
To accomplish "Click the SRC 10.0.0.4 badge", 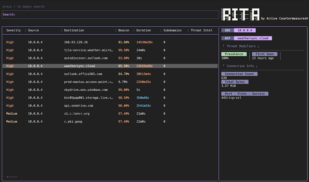I will pyautogui.click(x=239, y=30).
